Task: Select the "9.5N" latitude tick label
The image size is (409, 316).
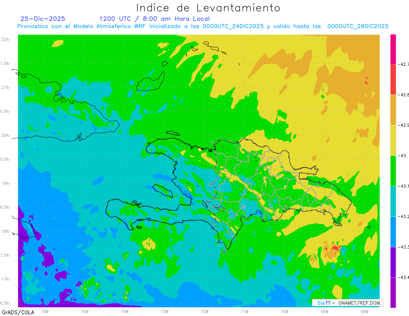Action: pyautogui.click(x=5, y=160)
